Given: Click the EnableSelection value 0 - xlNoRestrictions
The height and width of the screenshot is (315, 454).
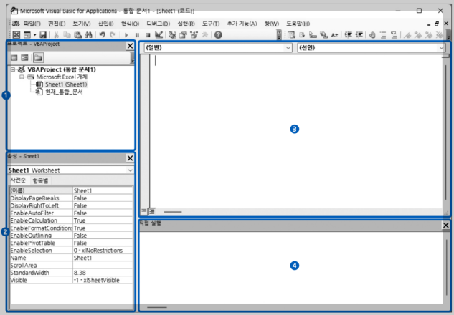Looking at the screenshot, I should point(103,251).
